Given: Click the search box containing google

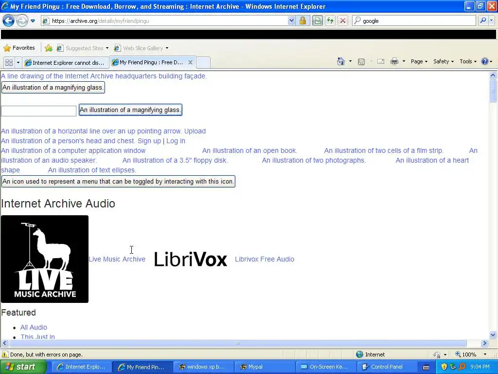Looking at the screenshot, I should click(414, 20).
